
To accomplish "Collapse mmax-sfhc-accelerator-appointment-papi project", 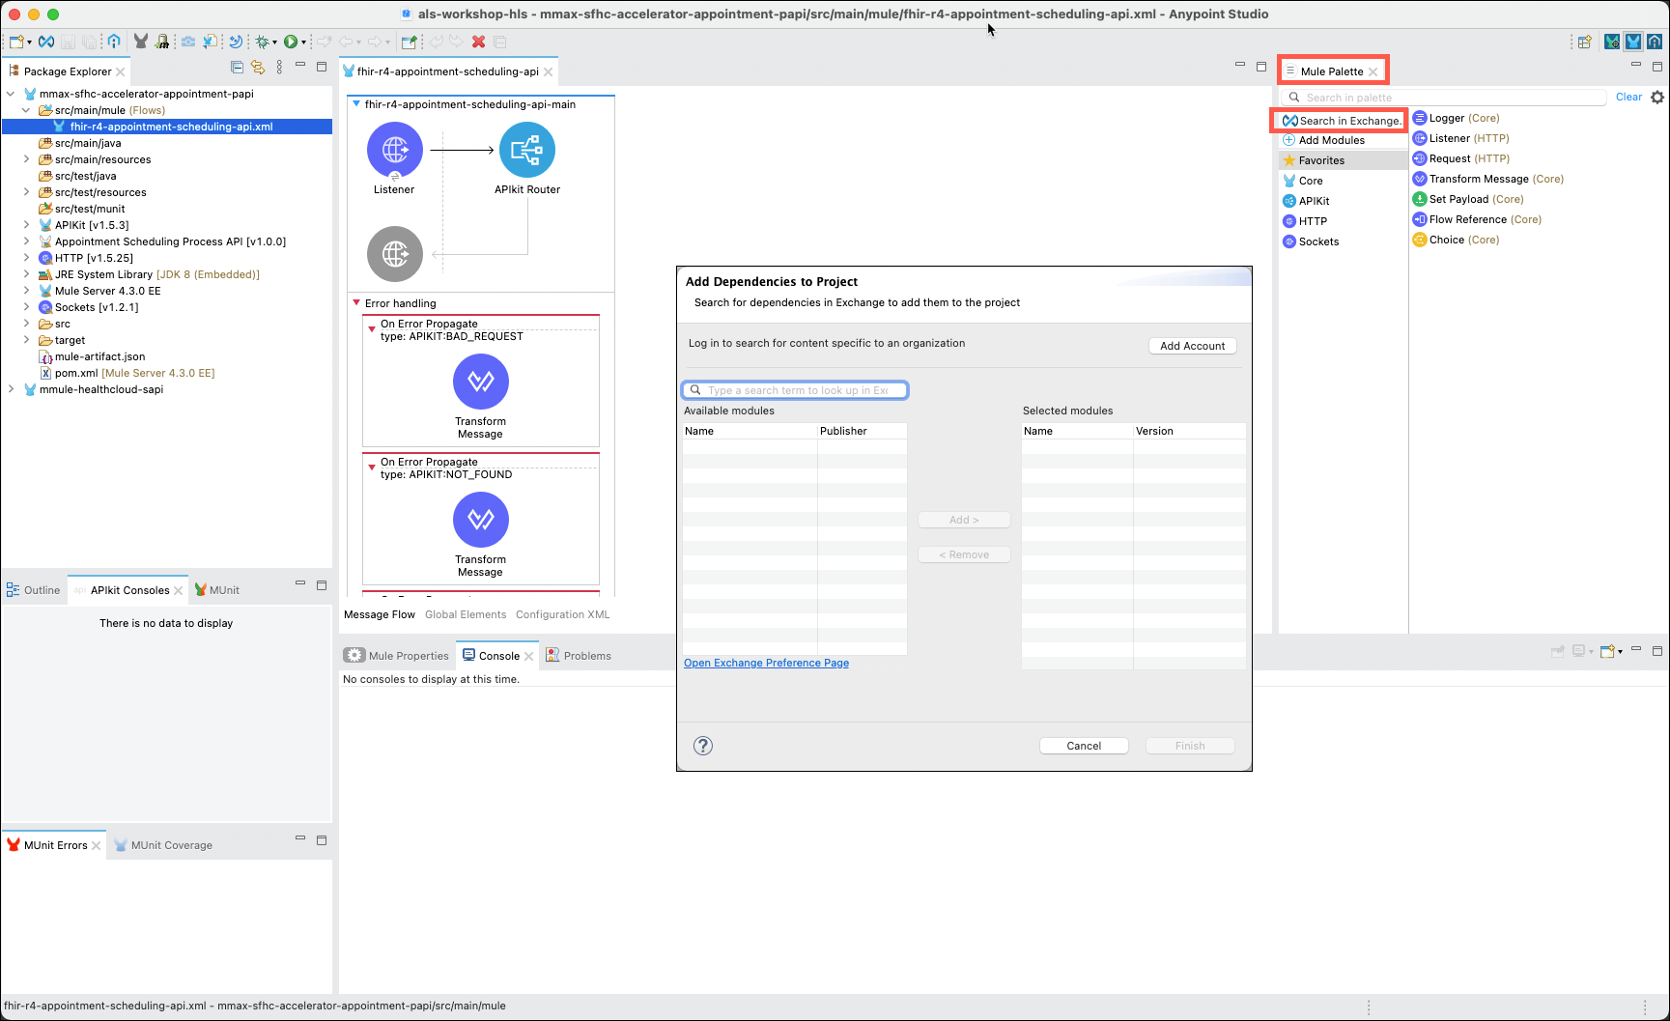I will click(x=11, y=94).
